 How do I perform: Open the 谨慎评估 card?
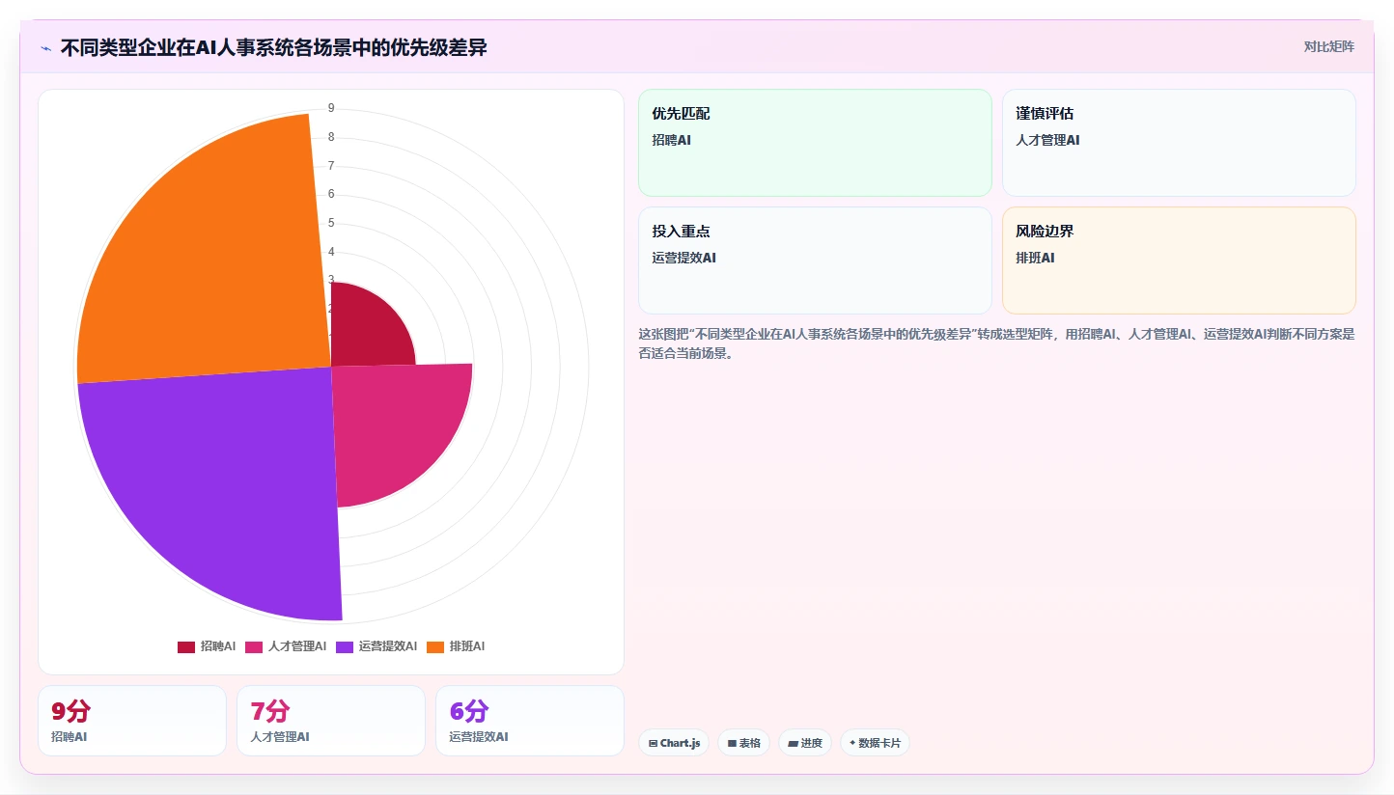click(x=1179, y=143)
